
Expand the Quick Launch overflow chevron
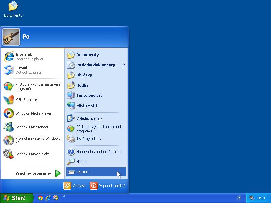[x=64, y=196]
